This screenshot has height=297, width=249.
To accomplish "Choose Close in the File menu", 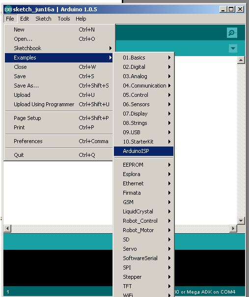I will click(58, 67).
